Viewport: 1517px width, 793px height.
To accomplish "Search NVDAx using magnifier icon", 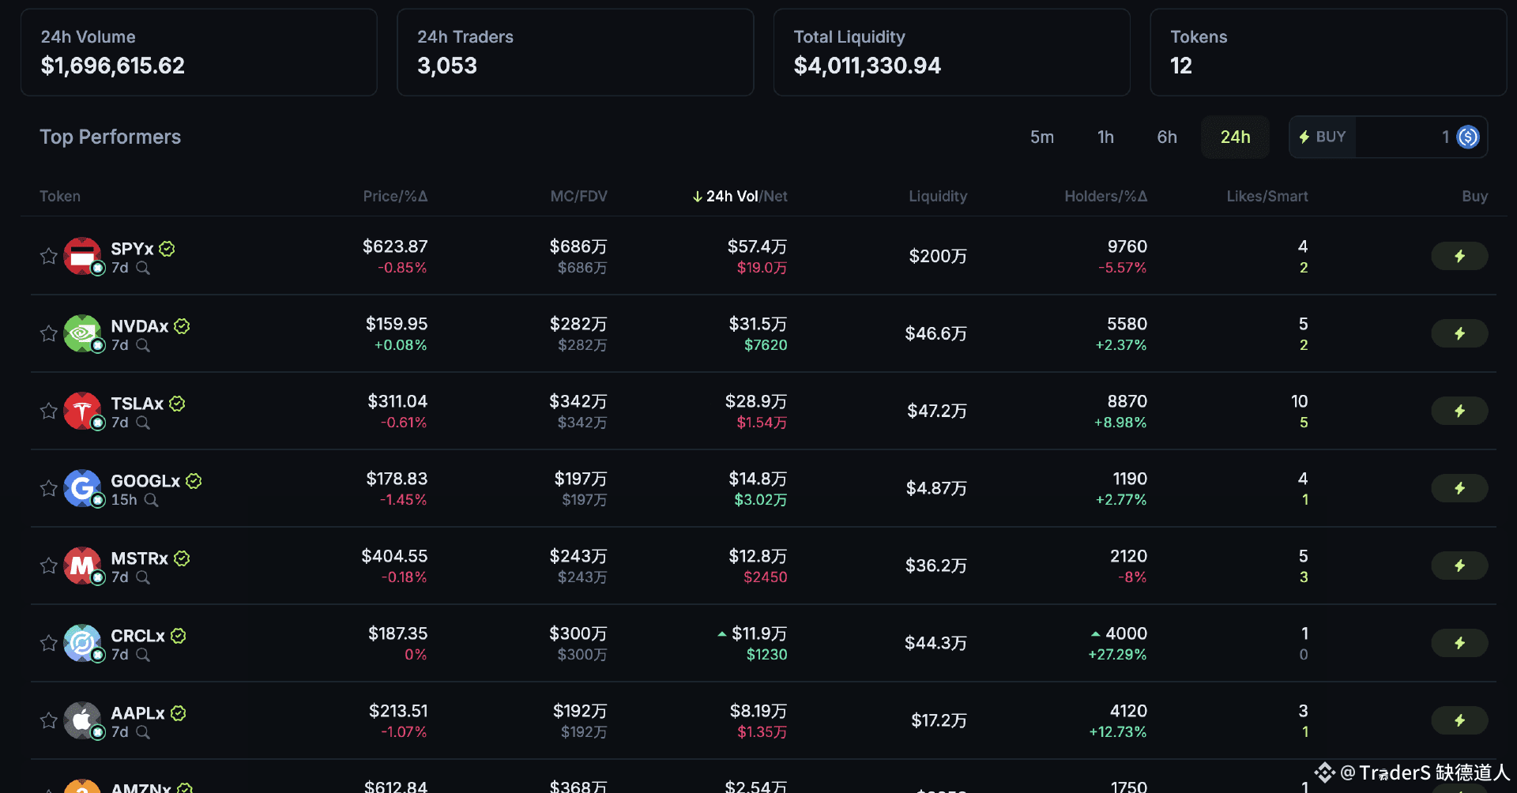I will (143, 345).
